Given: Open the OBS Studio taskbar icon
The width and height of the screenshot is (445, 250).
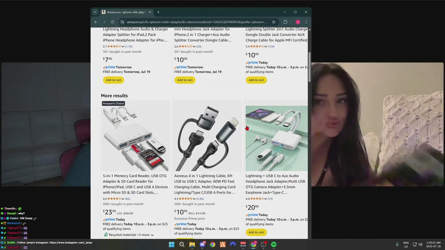Looking at the screenshot, I should [264, 244].
